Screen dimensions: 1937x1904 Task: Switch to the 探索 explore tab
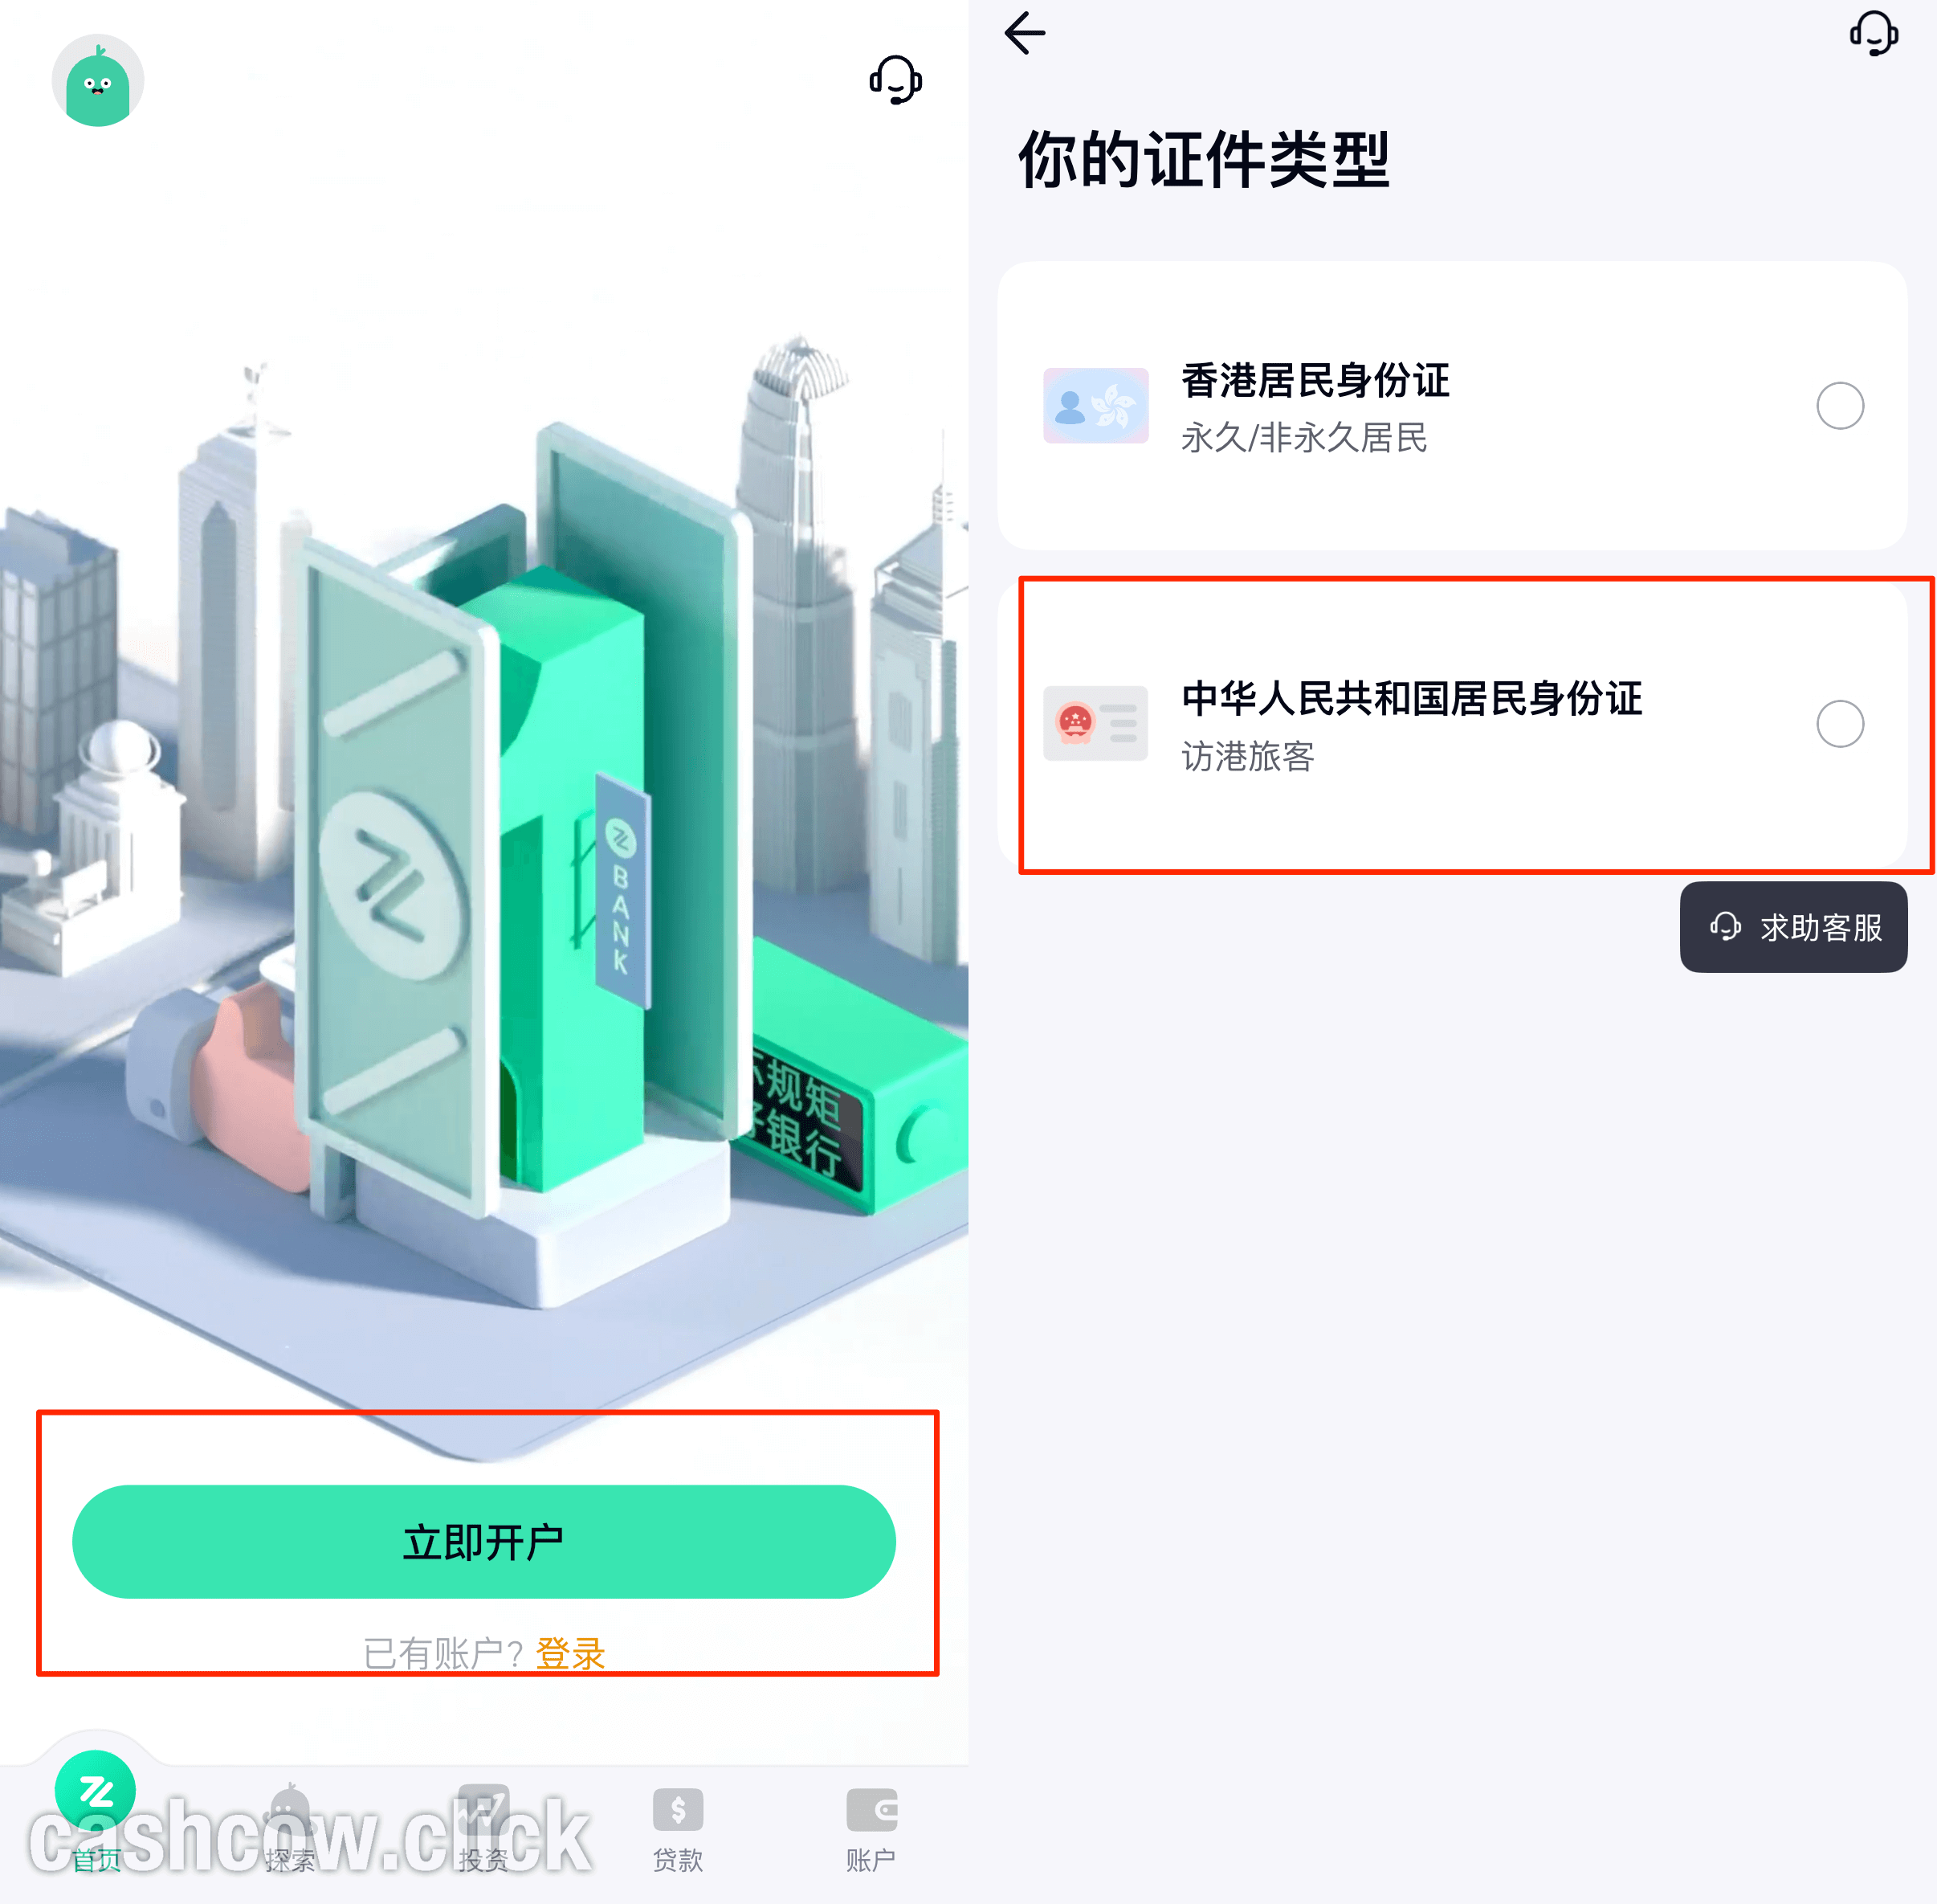(x=290, y=1829)
